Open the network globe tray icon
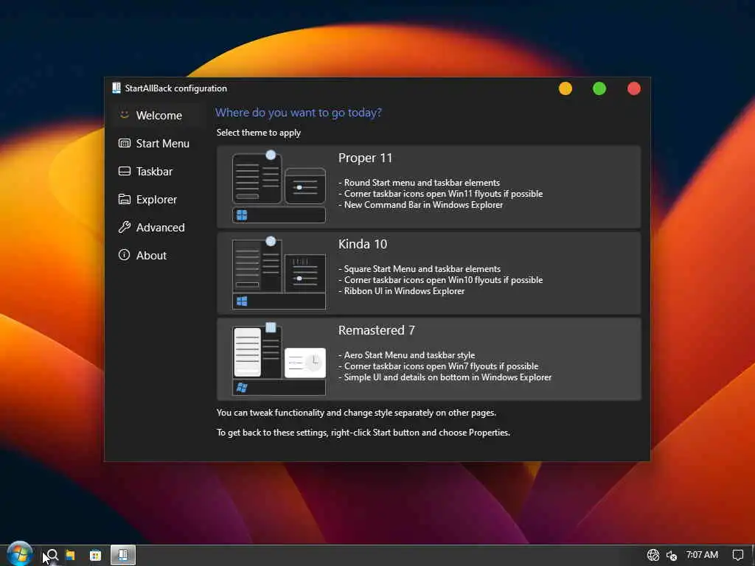 tap(653, 555)
